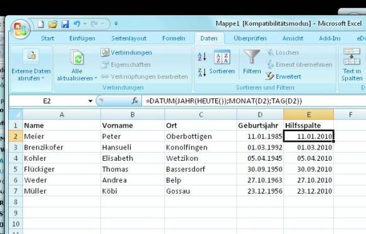Screen dimensions: 366x234
Task: Click the Vorname header cell
Action: (x=133, y=126)
